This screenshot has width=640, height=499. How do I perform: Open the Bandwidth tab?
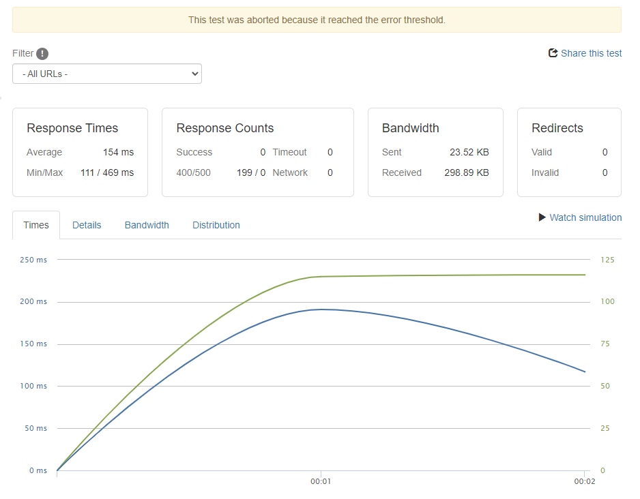click(x=147, y=225)
